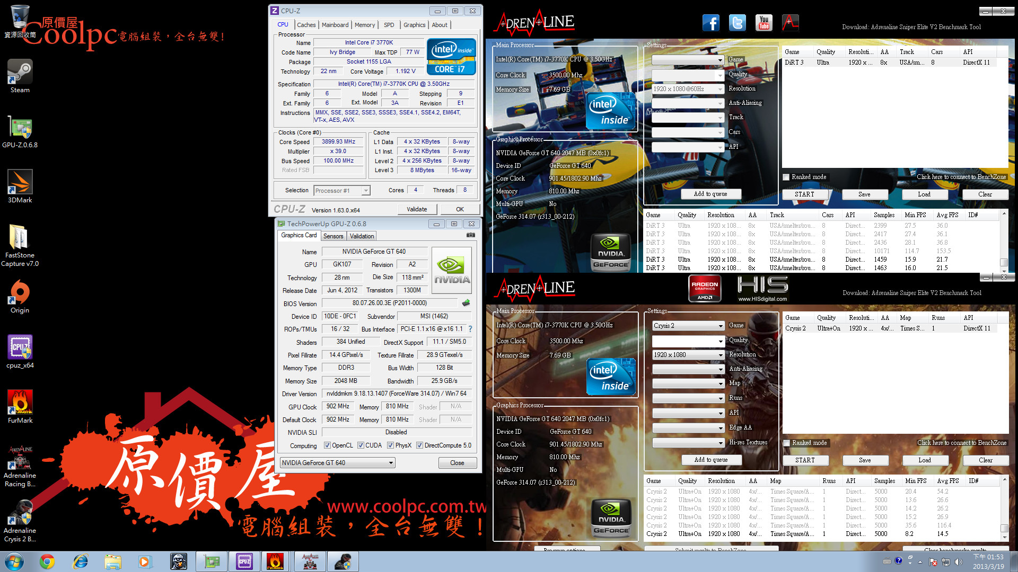1018x572 pixels.
Task: Open the GPU-Z.0.6.8 desktop icon
Action: pos(20,131)
